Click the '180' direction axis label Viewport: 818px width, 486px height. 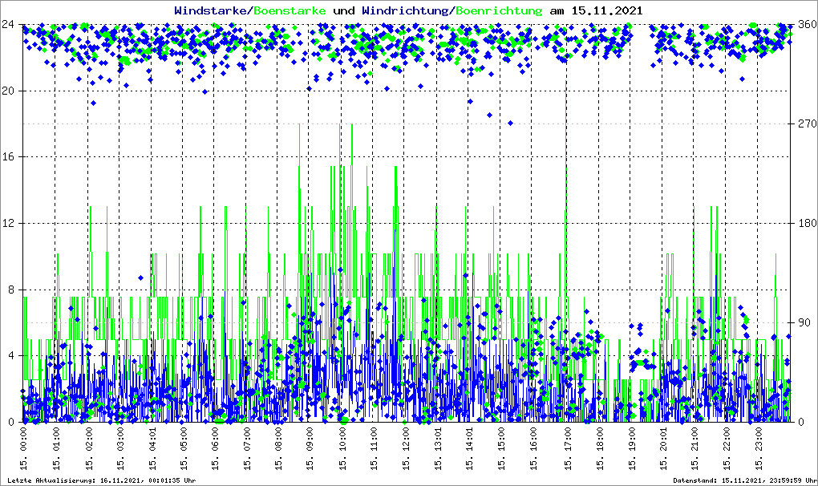click(808, 223)
